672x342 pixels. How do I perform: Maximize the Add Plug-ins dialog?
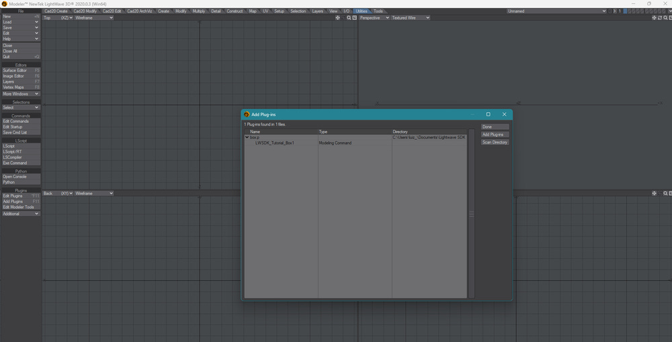(x=488, y=114)
